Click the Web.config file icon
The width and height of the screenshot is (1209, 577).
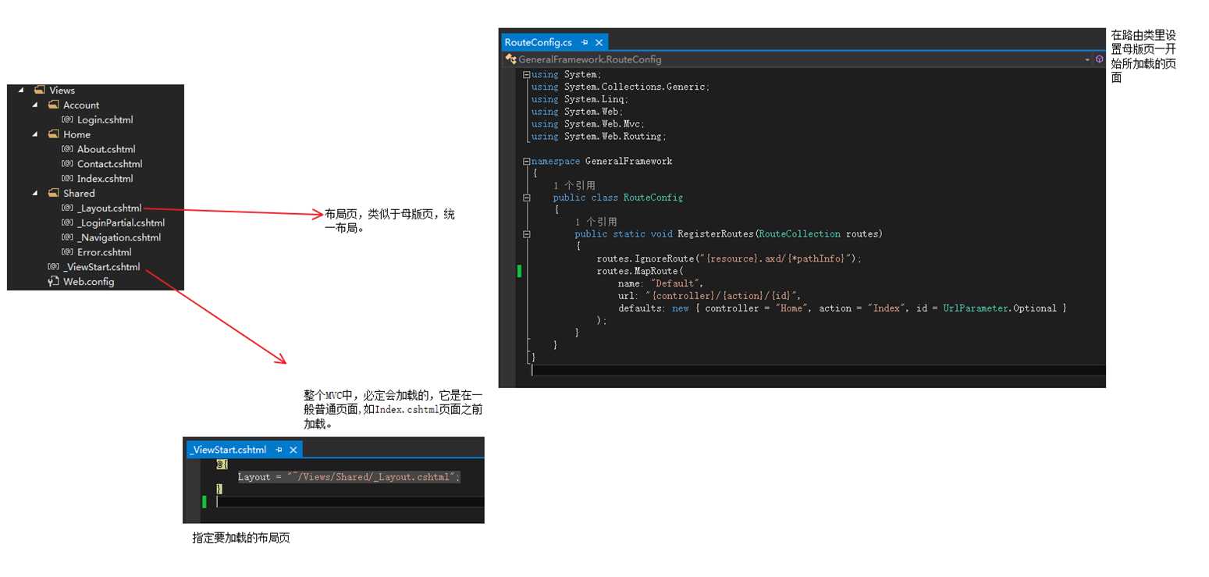pos(53,282)
